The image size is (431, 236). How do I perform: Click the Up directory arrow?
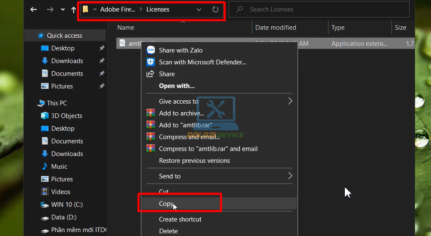pyautogui.click(x=74, y=9)
